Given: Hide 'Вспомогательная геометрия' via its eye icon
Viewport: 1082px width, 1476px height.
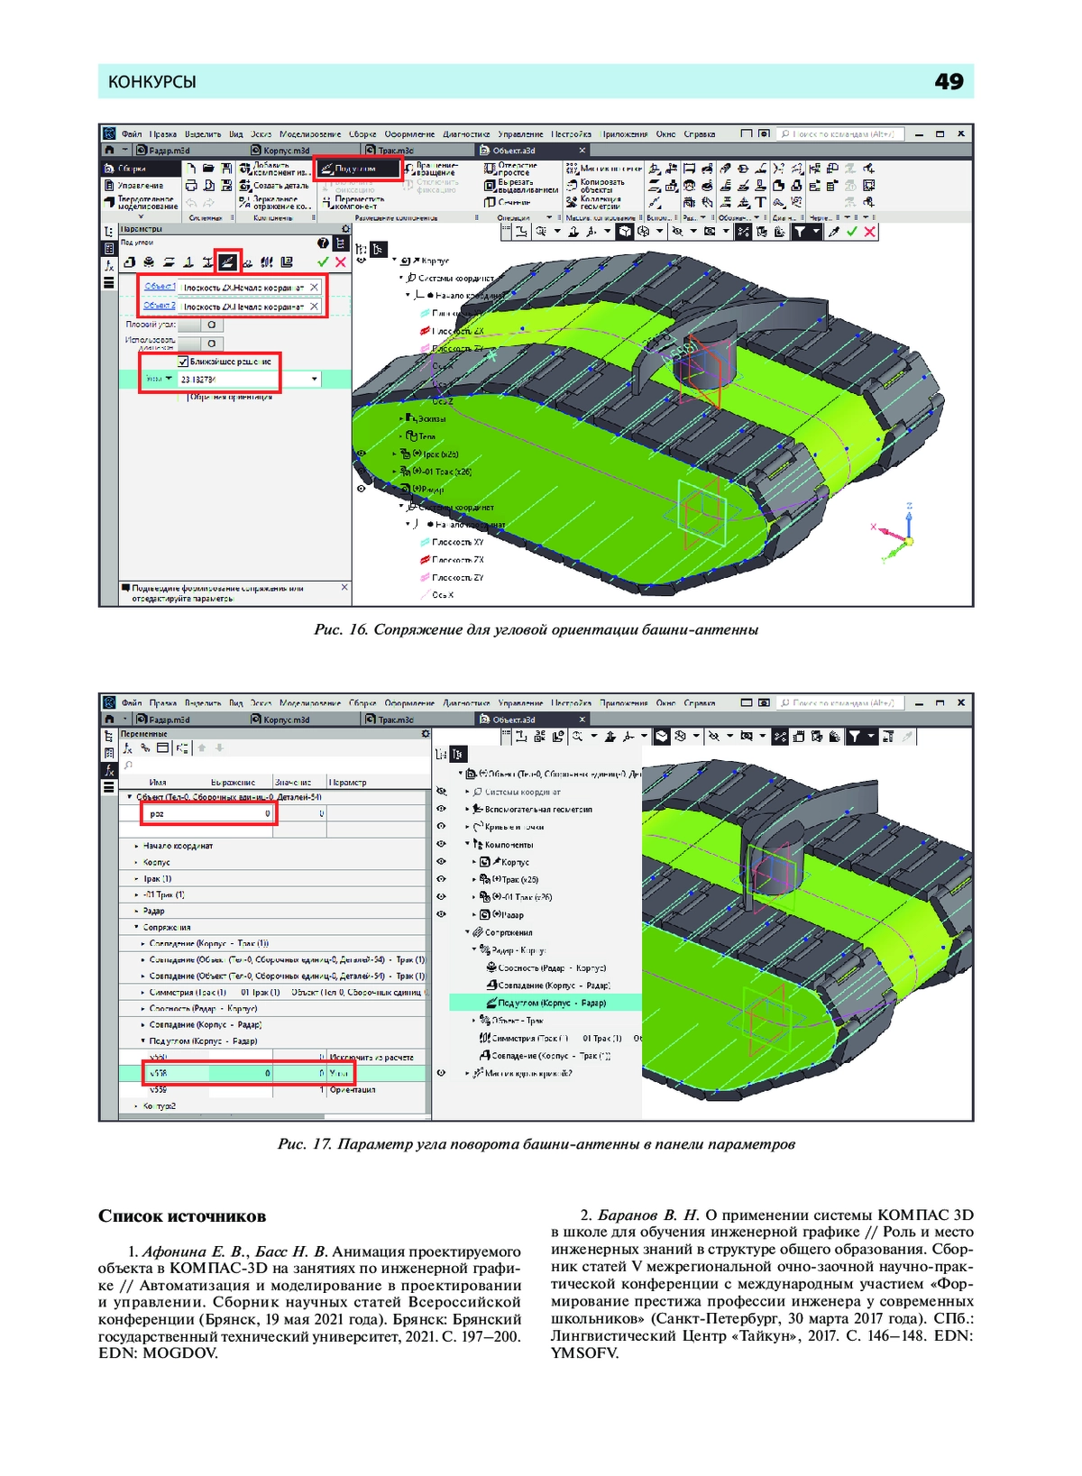Looking at the screenshot, I should 441,809.
